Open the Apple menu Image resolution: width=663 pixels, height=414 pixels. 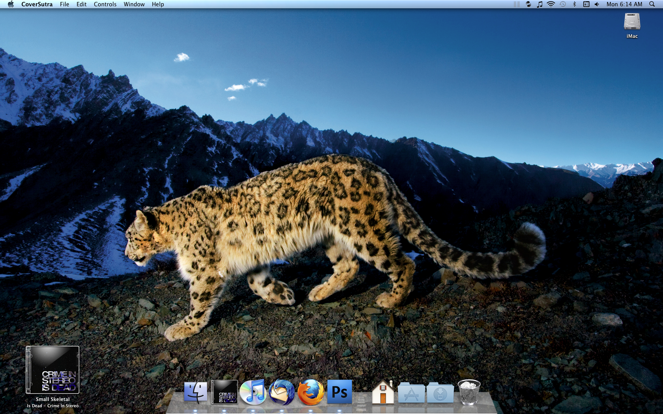pyautogui.click(x=11, y=4)
